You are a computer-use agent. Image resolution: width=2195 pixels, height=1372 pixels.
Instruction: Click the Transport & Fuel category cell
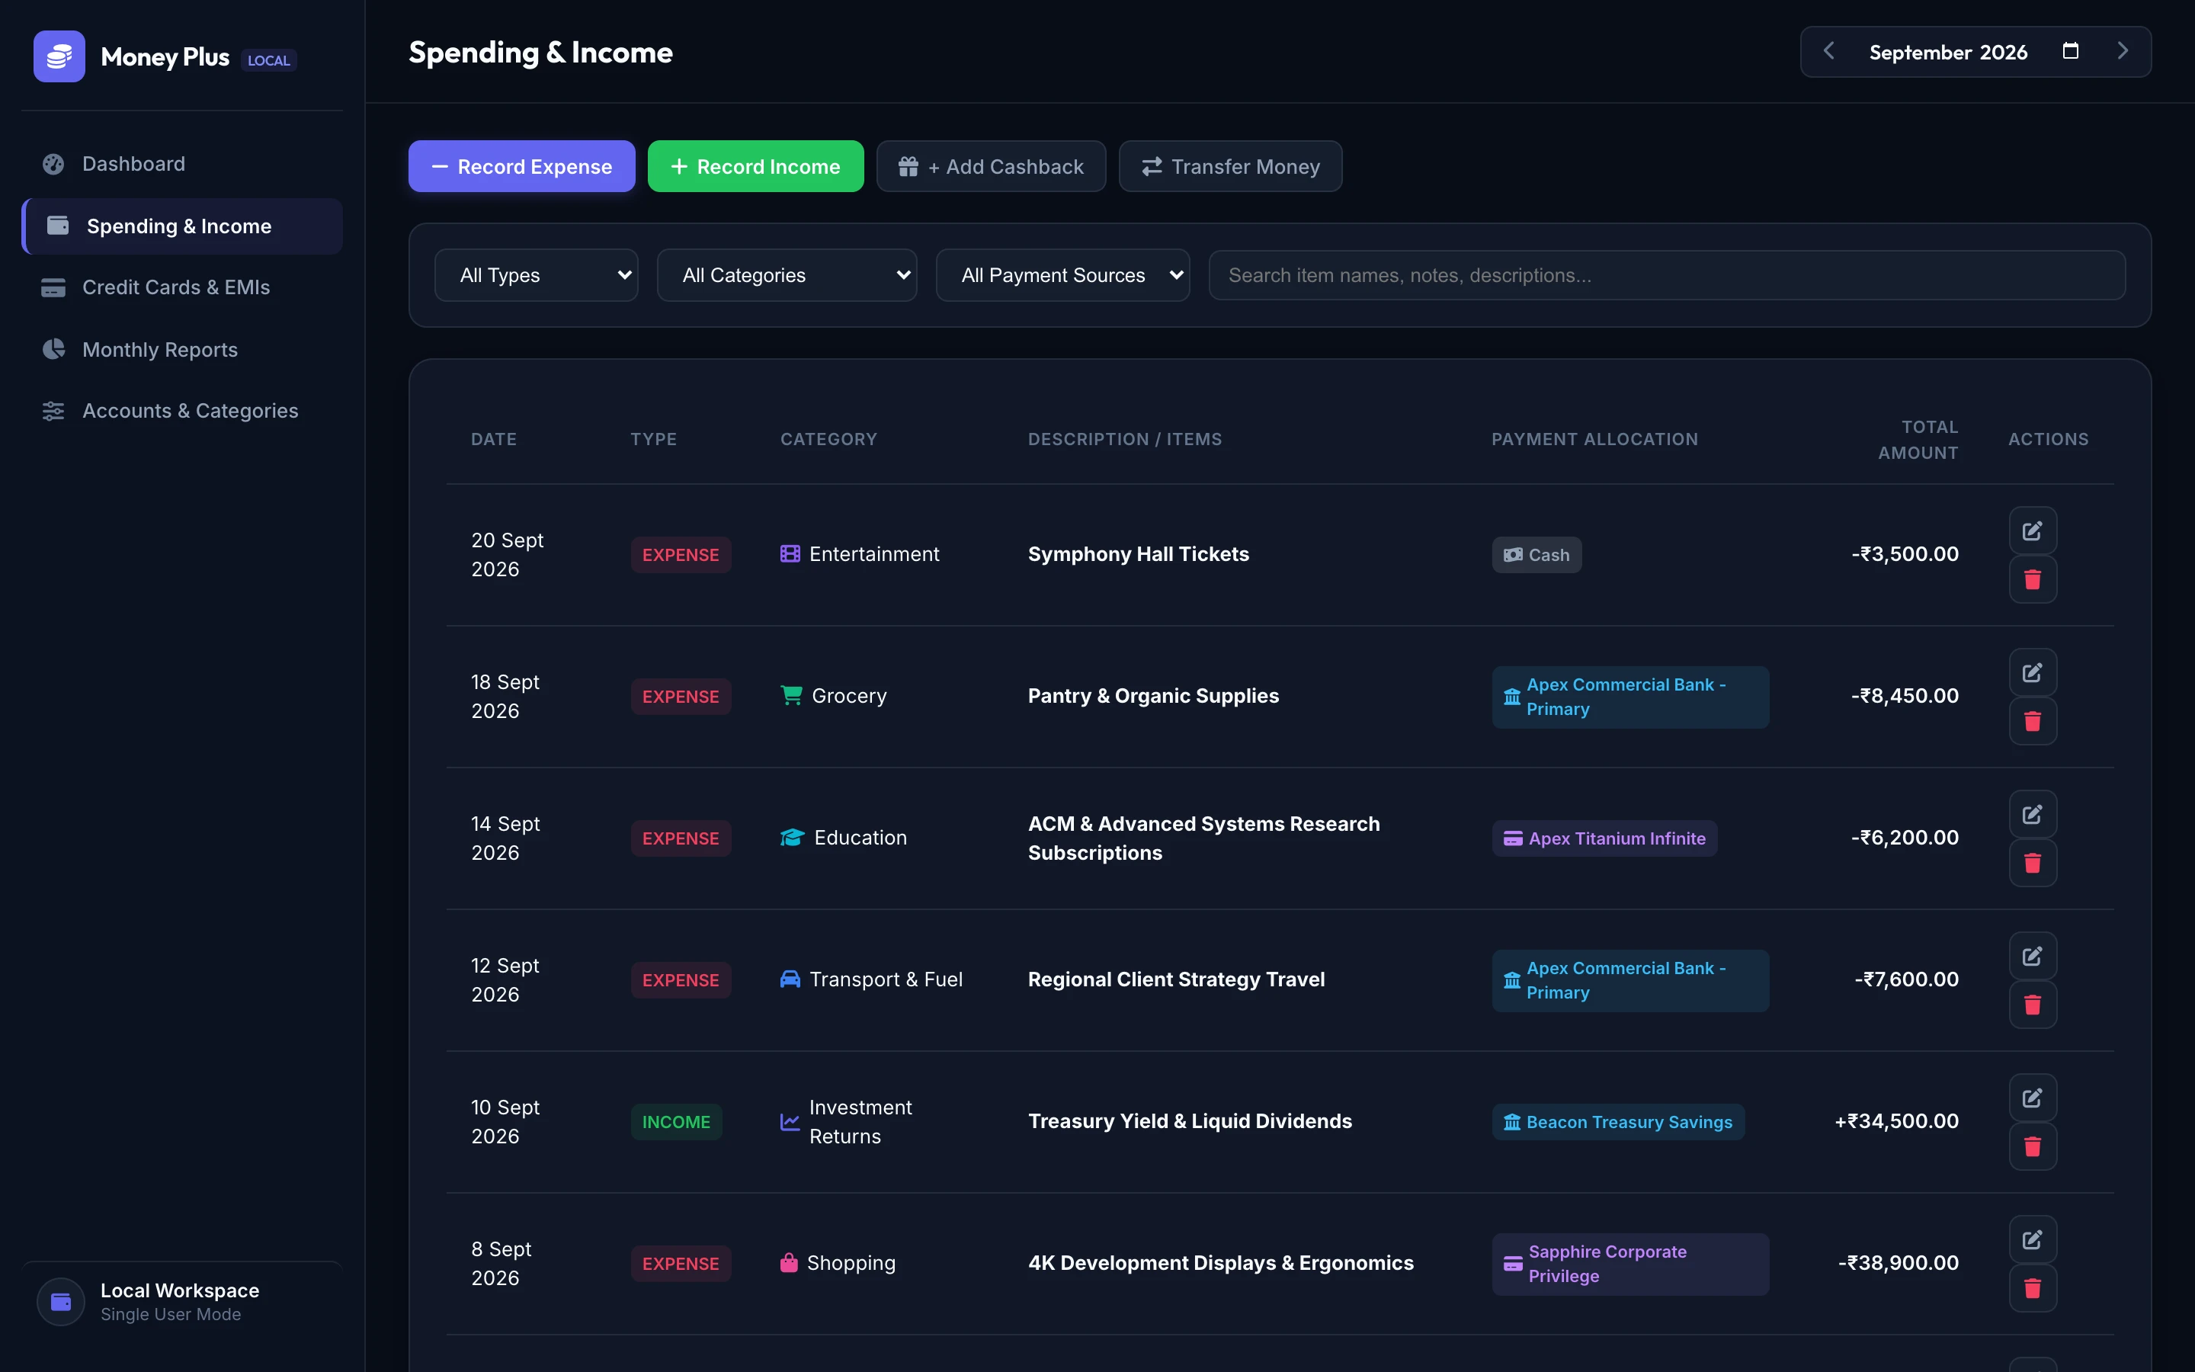pyautogui.click(x=872, y=980)
